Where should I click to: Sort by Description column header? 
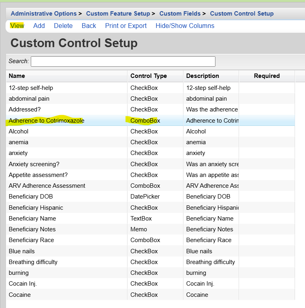point(203,76)
